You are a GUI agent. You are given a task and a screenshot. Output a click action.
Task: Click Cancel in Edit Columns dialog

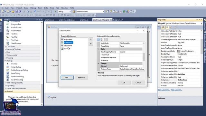tap(138, 82)
